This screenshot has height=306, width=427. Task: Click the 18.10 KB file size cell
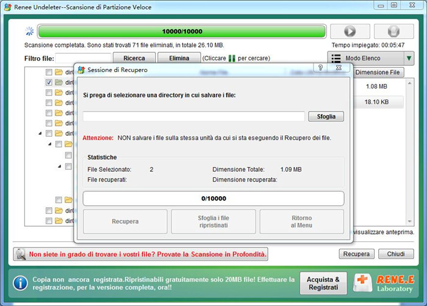pyautogui.click(x=376, y=102)
